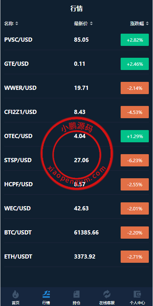Open the BTC/USDT trading pair

(76, 233)
